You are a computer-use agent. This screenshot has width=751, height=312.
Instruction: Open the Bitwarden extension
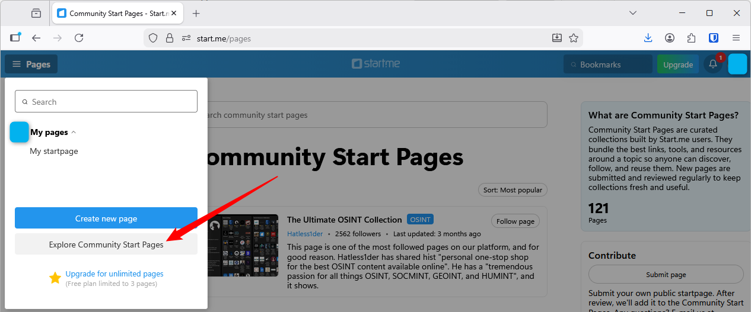tap(714, 38)
